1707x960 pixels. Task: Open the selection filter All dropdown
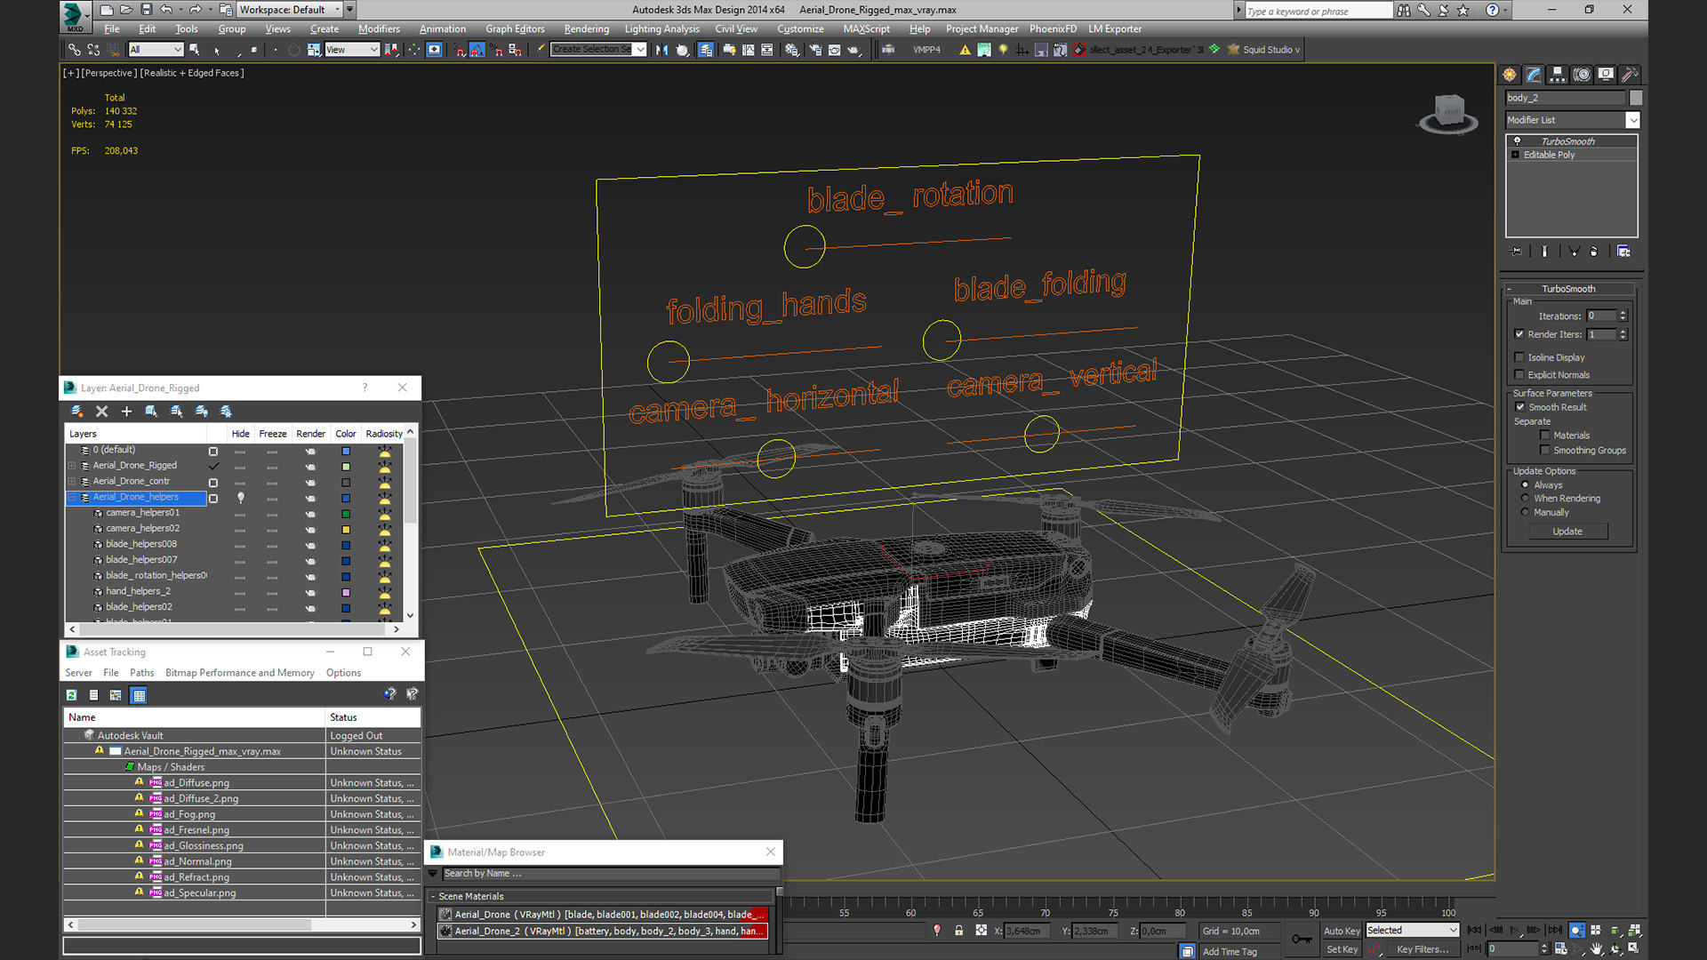[x=156, y=50]
